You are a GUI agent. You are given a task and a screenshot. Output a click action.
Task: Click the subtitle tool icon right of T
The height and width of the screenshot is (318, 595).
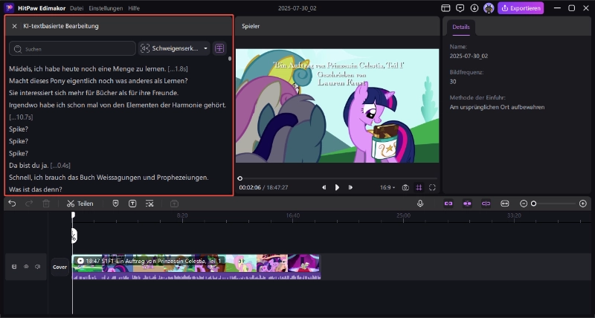click(149, 204)
